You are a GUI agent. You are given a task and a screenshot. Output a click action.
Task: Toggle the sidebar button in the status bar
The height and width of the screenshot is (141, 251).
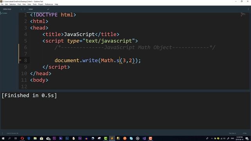pyautogui.click(x=2, y=133)
